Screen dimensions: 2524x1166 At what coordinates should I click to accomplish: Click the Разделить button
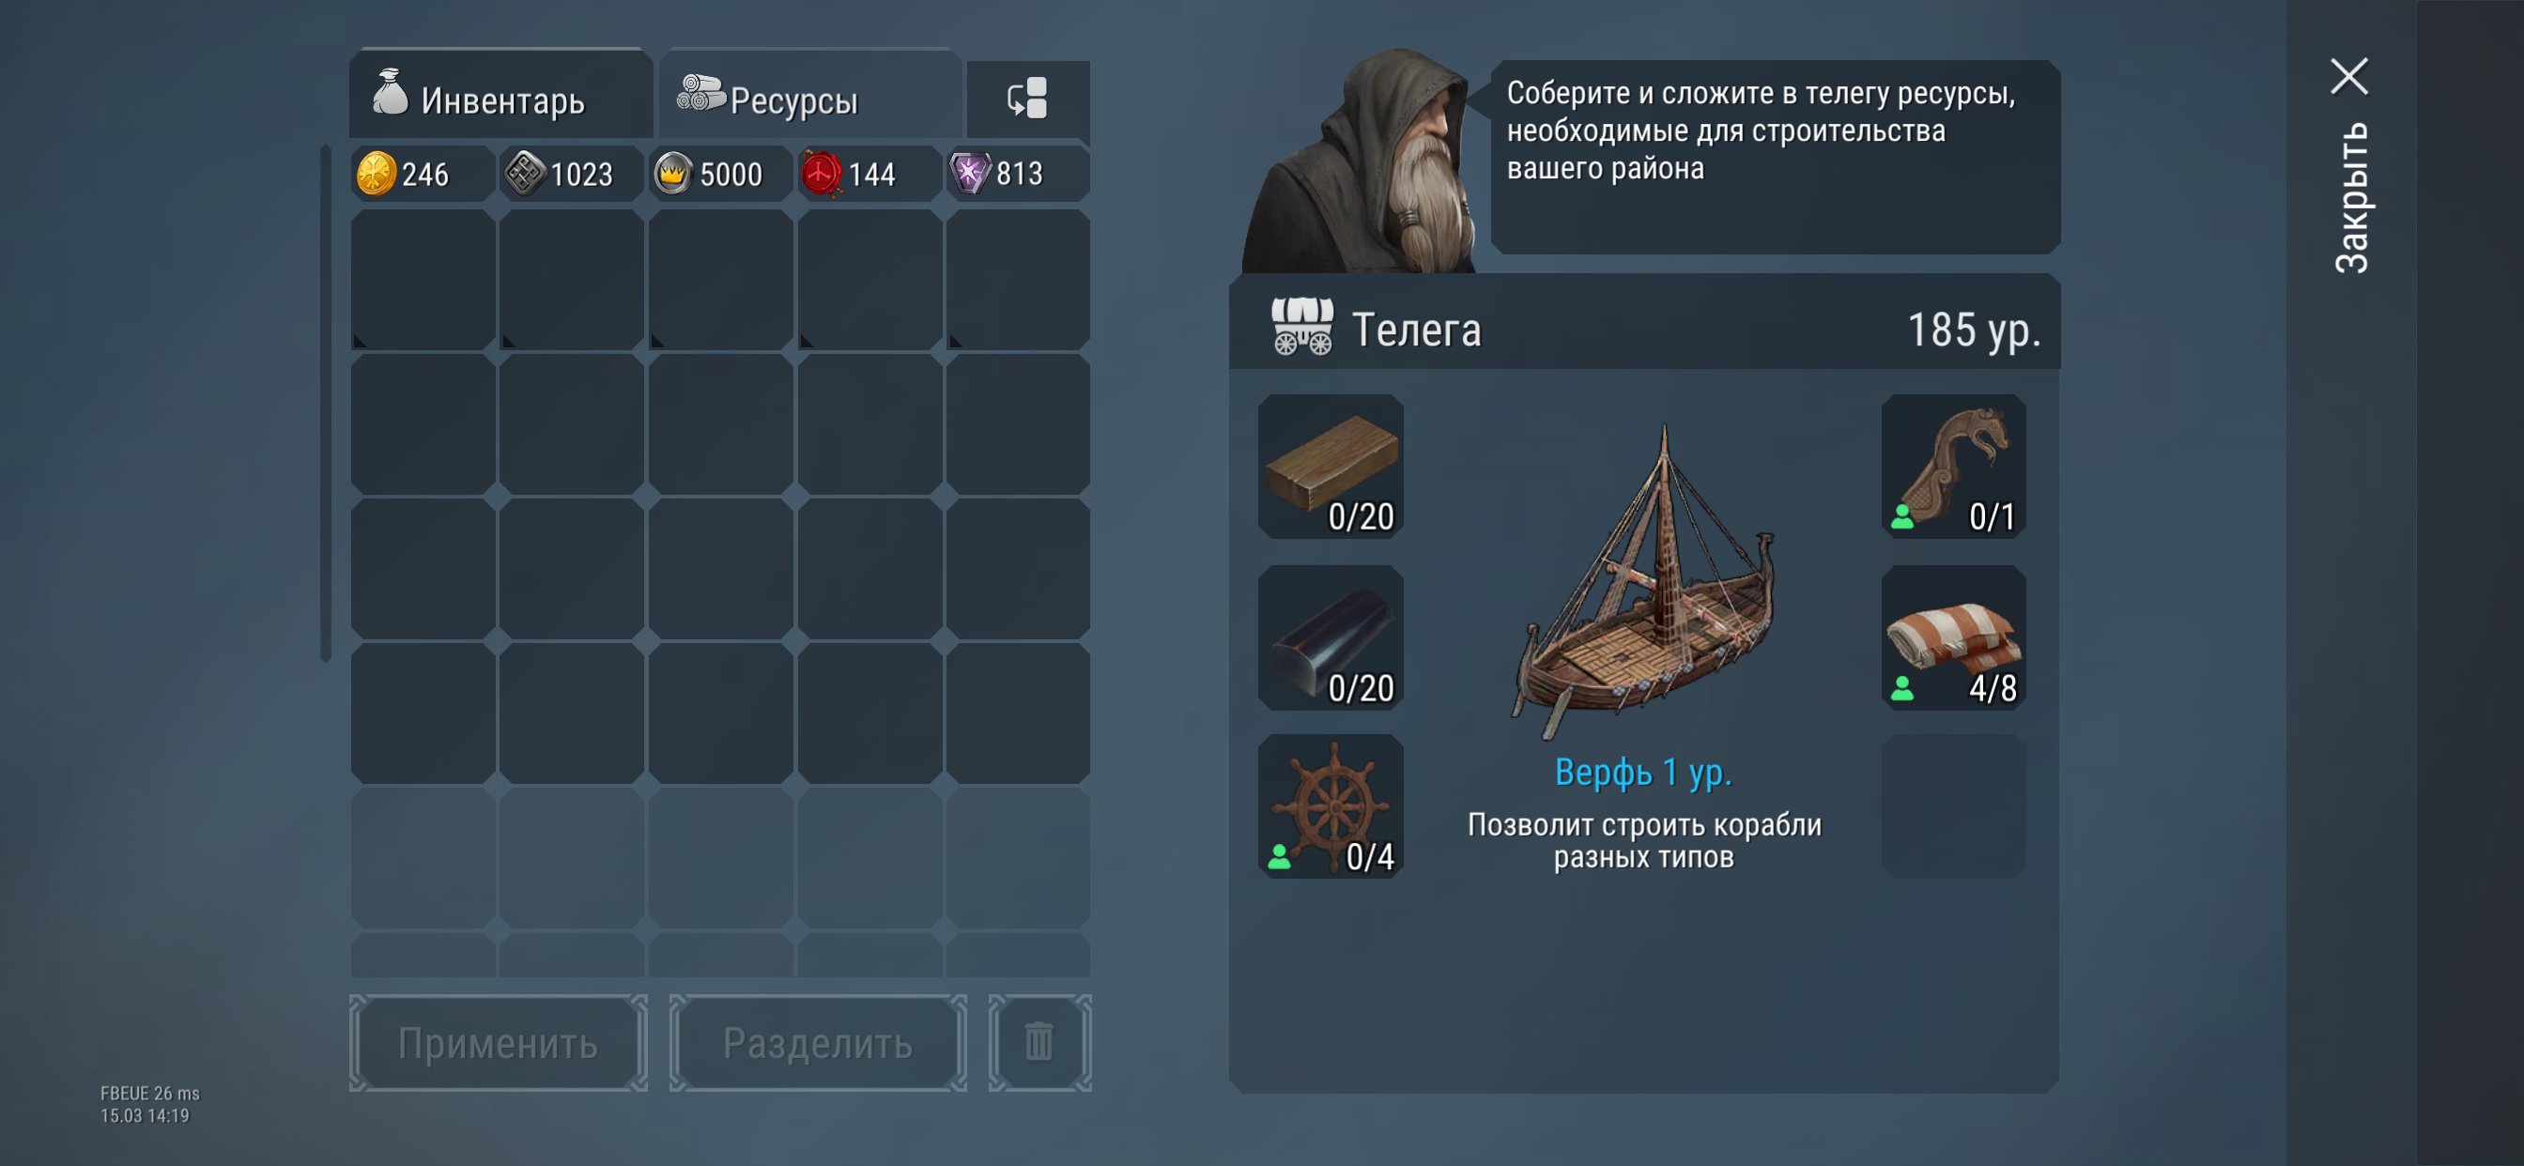[818, 1042]
